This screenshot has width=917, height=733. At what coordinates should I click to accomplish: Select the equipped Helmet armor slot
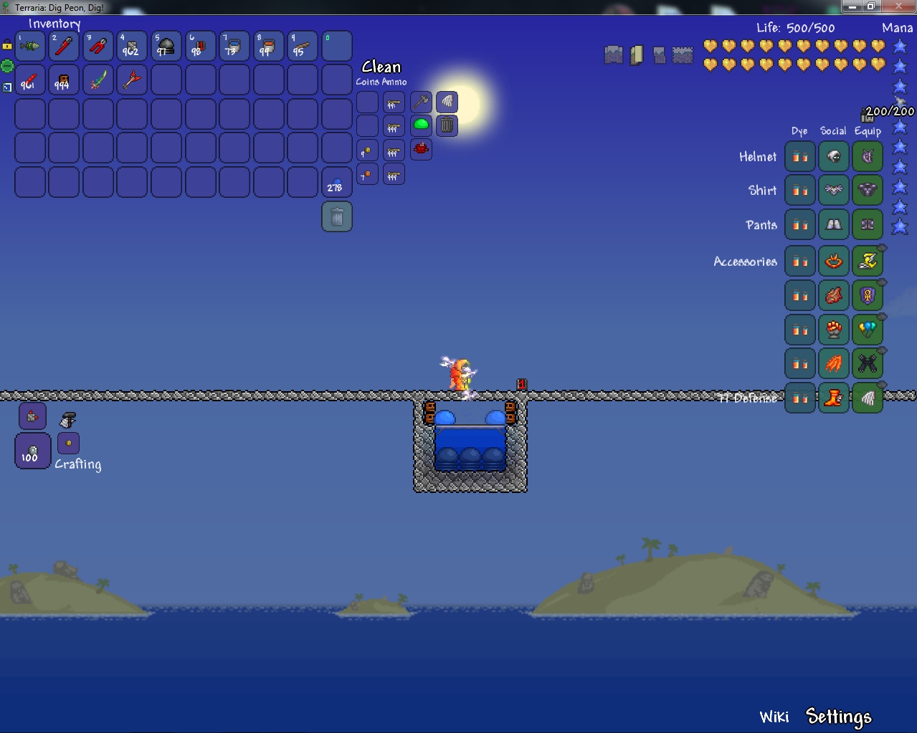coord(868,156)
